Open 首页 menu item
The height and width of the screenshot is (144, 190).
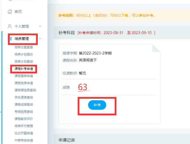point(18,12)
